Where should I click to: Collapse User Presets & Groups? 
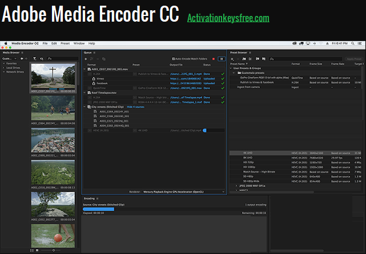pyautogui.click(x=231, y=68)
